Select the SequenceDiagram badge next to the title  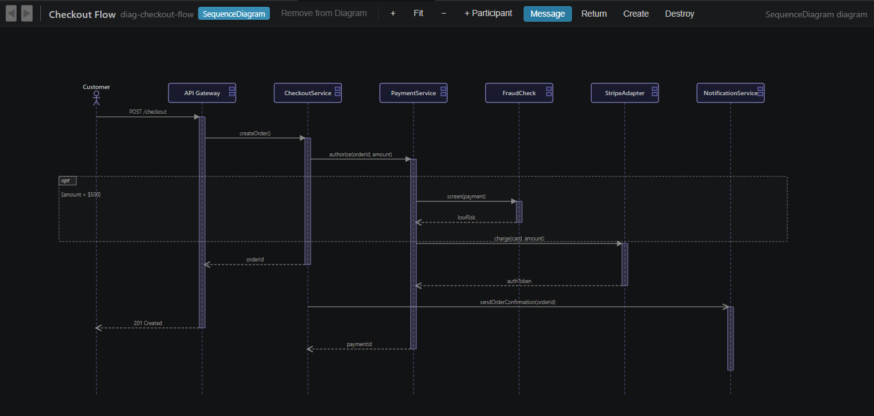pos(234,12)
